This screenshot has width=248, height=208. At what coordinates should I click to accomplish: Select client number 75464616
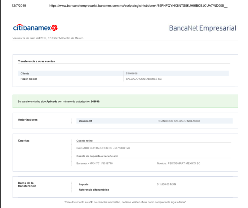click(x=132, y=73)
